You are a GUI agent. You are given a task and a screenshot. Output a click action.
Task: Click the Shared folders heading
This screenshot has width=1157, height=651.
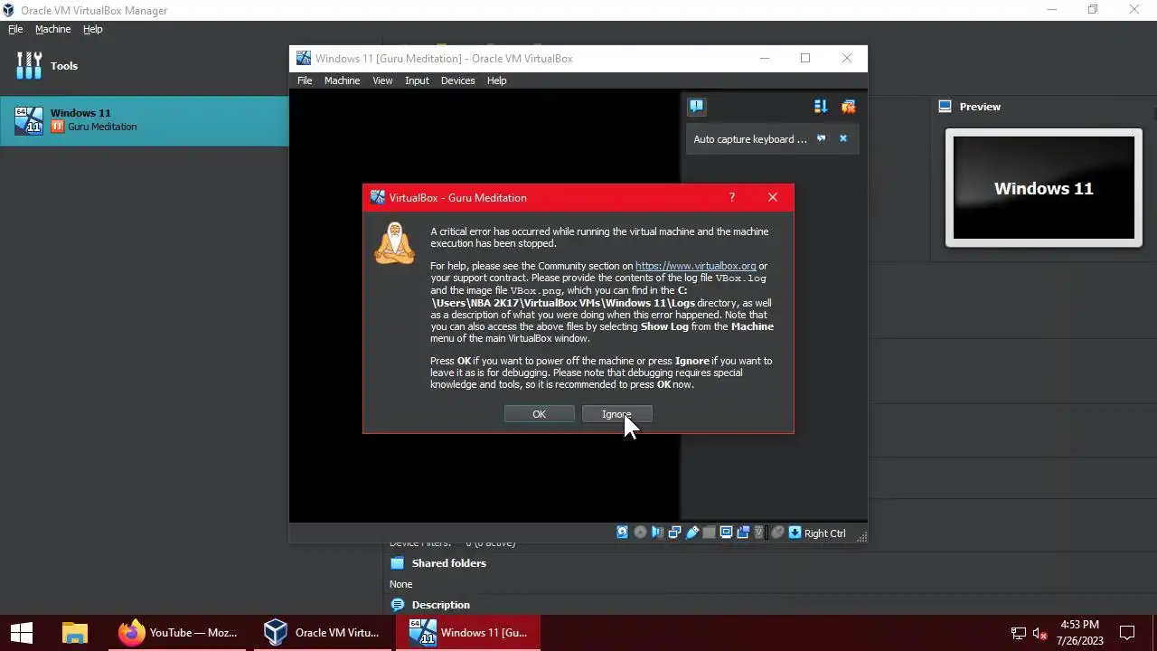point(449,562)
